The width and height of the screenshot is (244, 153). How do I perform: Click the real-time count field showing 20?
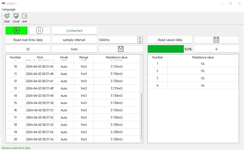click(28, 49)
